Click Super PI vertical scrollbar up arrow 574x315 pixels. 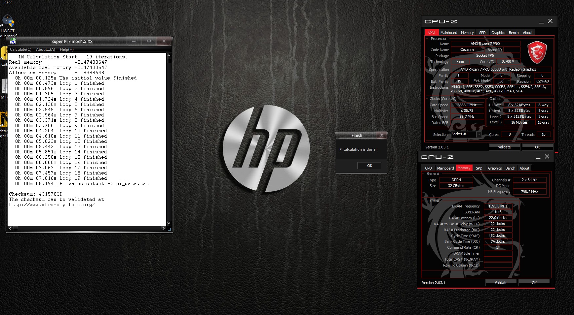(169, 55)
